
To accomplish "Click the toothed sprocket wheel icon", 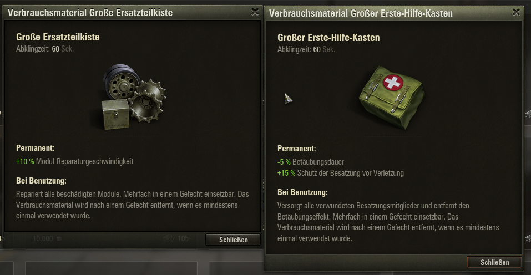I will point(148,101).
